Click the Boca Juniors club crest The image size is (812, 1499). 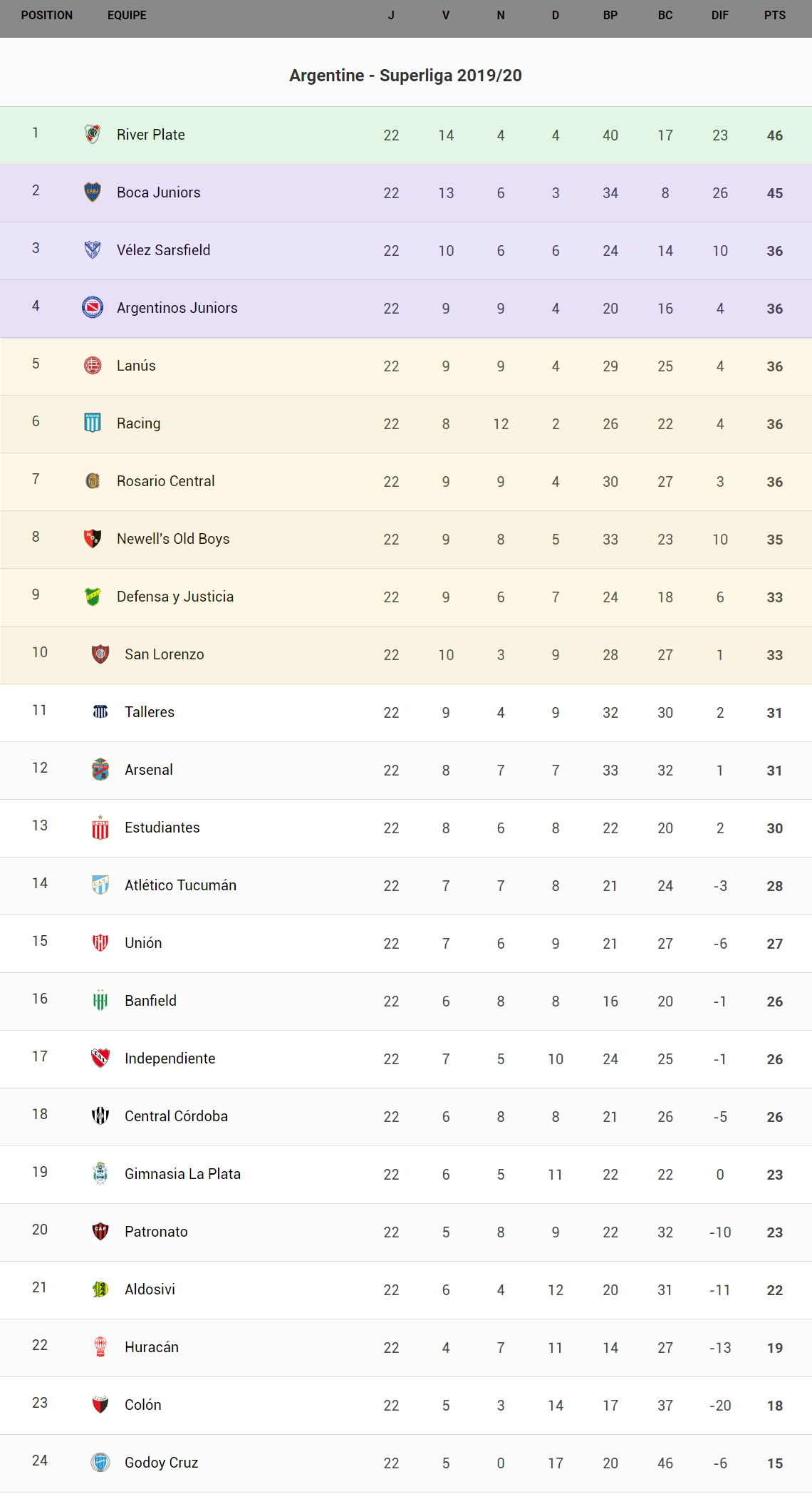(93, 192)
